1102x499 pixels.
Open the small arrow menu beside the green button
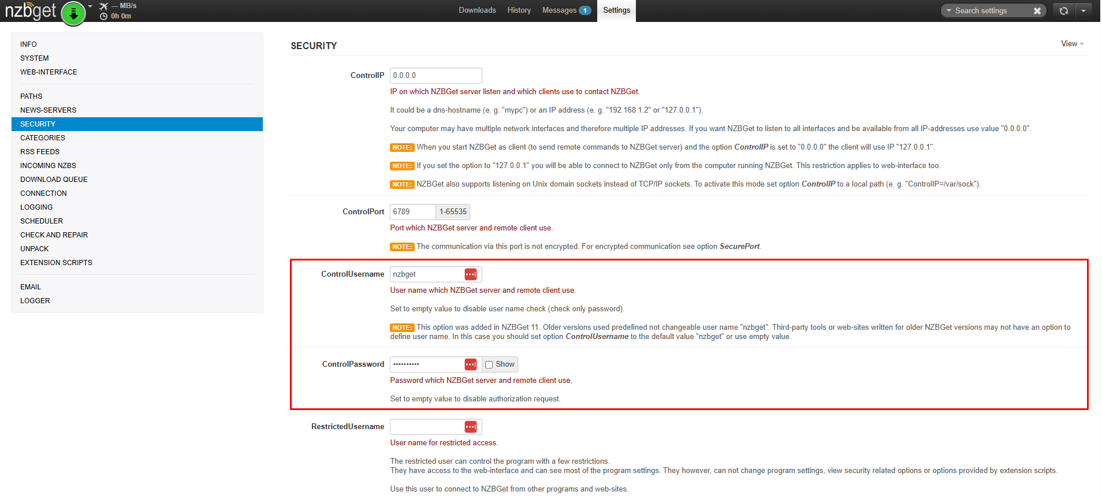90,6
